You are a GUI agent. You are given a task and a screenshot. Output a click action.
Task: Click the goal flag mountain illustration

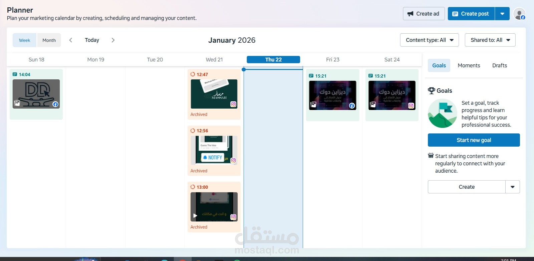[443, 114]
